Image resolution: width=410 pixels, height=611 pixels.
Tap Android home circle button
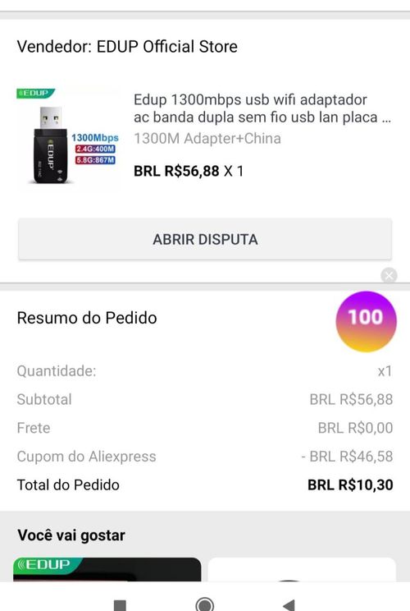205,604
